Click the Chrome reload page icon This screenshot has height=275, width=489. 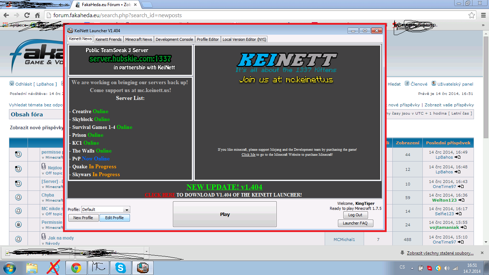click(27, 15)
